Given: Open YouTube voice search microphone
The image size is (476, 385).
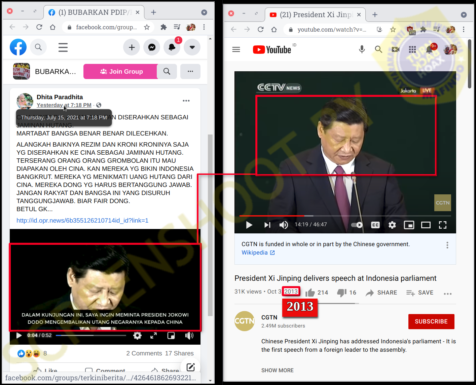Looking at the screenshot, I should (362, 49).
